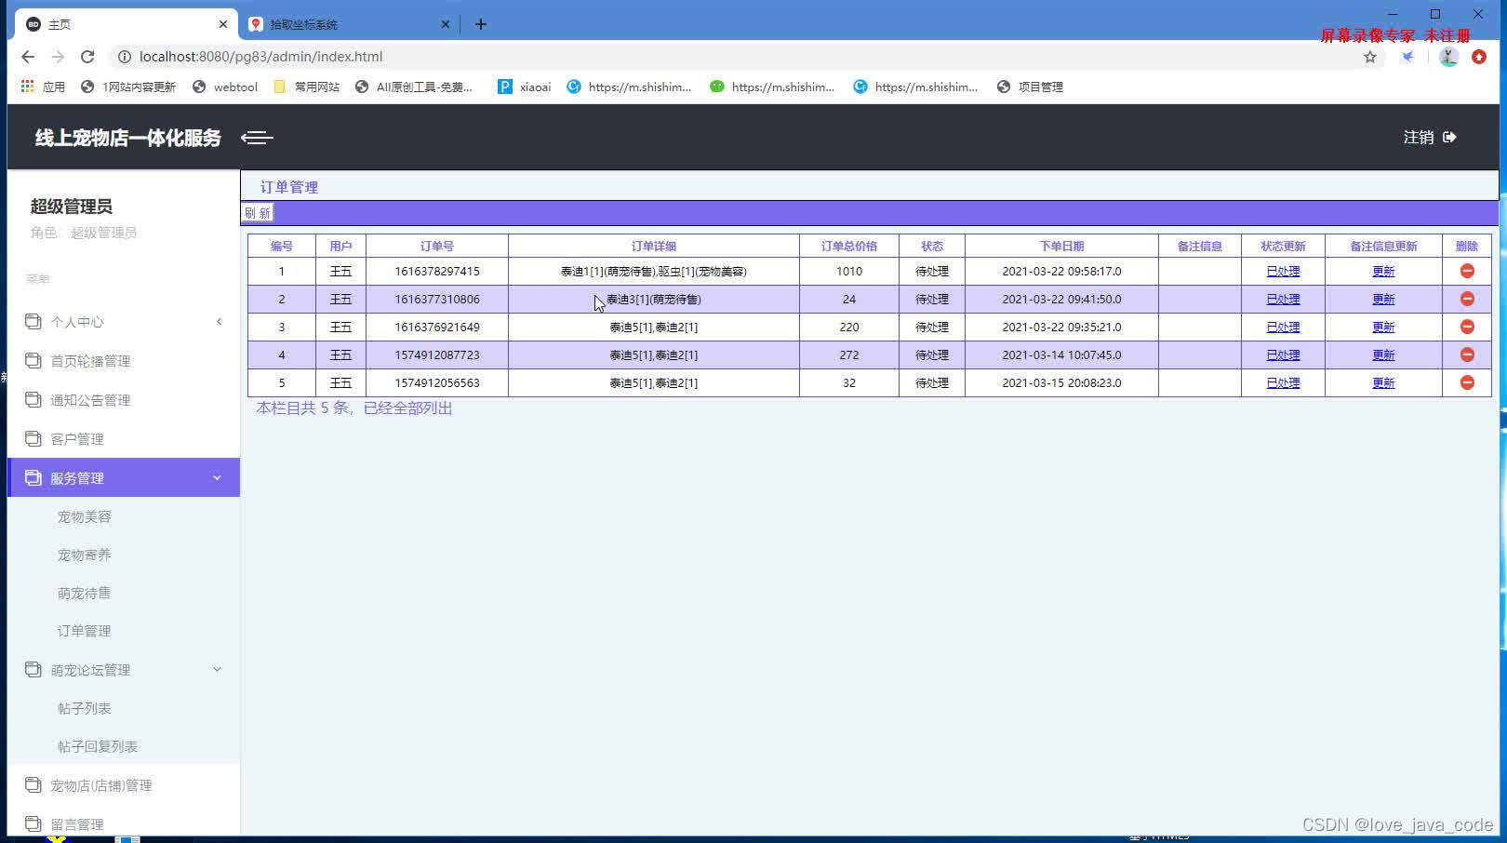The height and width of the screenshot is (843, 1507).
Task: Select 订单管理 submenu item
Action: [84, 631]
